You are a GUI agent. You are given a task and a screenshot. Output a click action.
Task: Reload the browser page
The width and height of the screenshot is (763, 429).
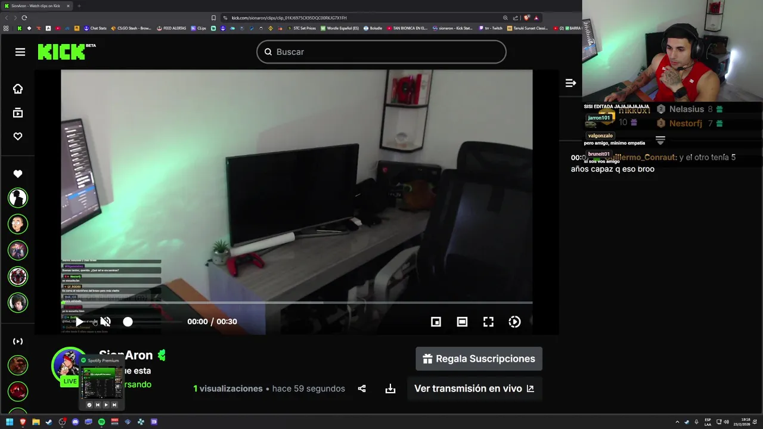[x=24, y=18]
